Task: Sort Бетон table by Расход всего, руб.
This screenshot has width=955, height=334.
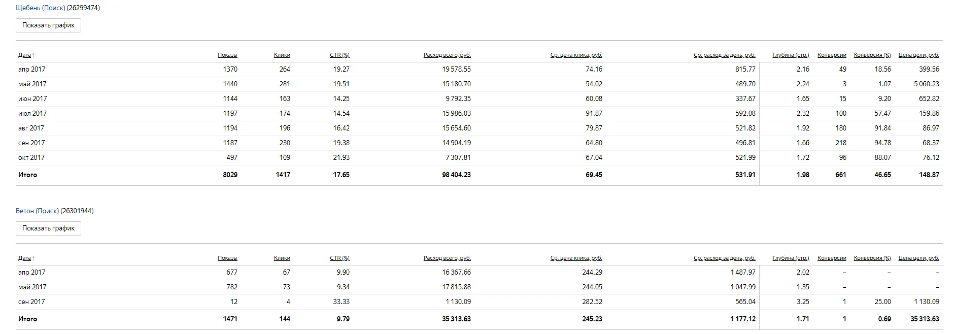Action: (447, 258)
